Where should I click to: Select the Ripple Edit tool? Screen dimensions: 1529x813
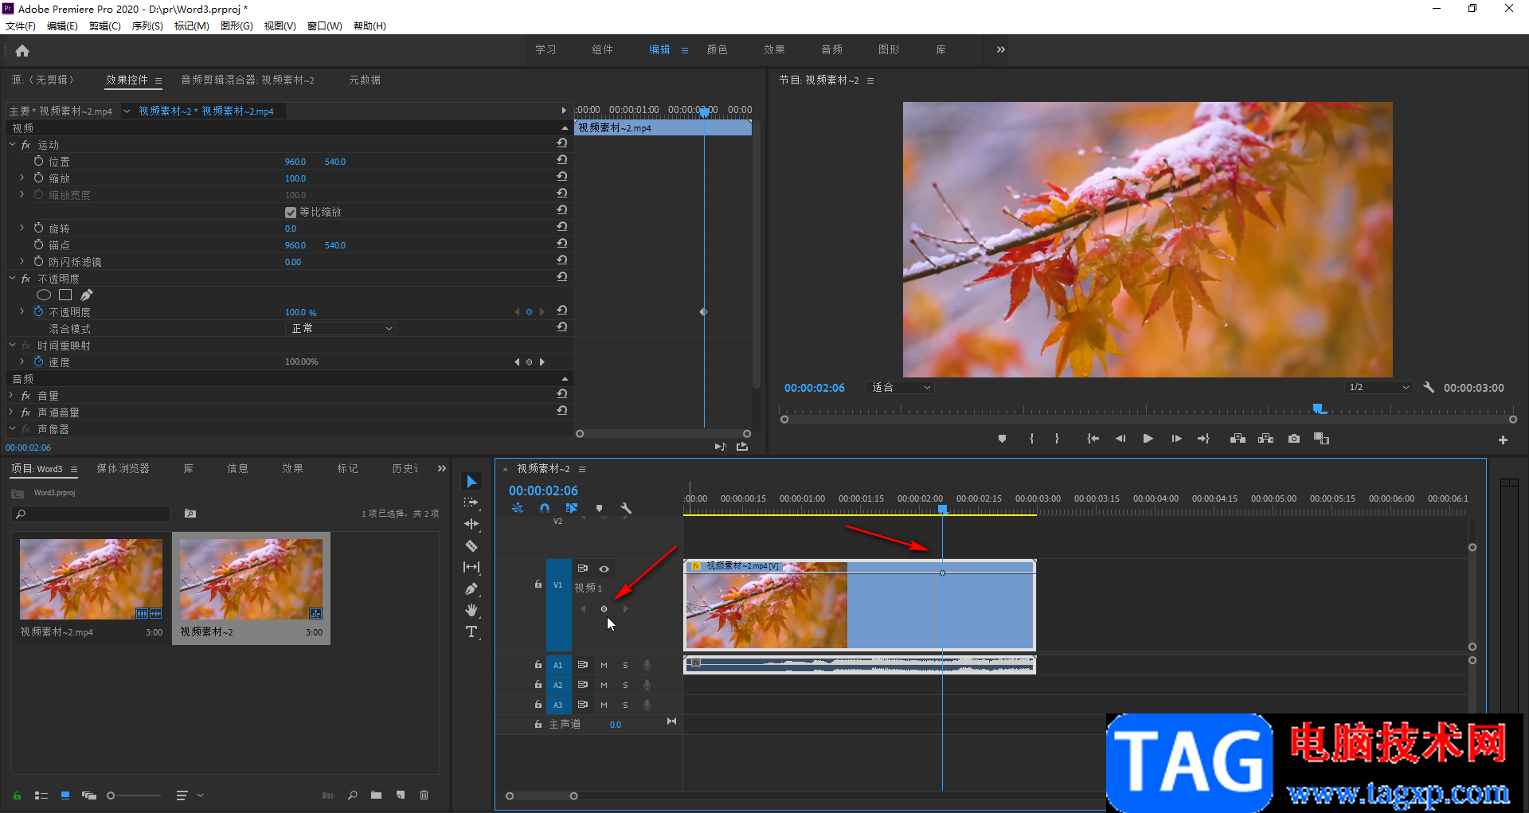point(471,524)
